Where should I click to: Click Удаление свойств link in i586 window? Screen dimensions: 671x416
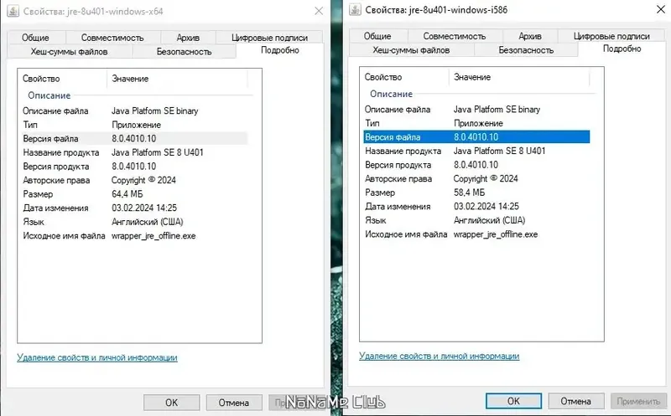439,356
